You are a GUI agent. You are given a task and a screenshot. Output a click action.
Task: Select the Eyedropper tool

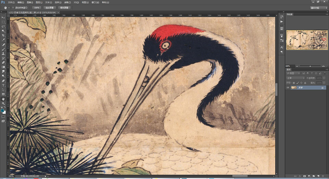3,40
